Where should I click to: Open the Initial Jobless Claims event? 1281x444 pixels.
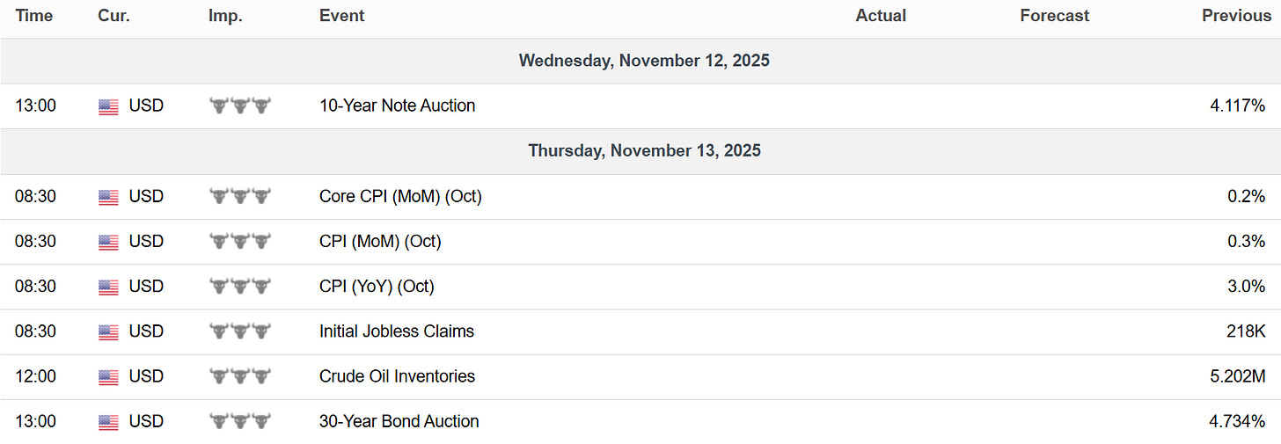tap(396, 331)
